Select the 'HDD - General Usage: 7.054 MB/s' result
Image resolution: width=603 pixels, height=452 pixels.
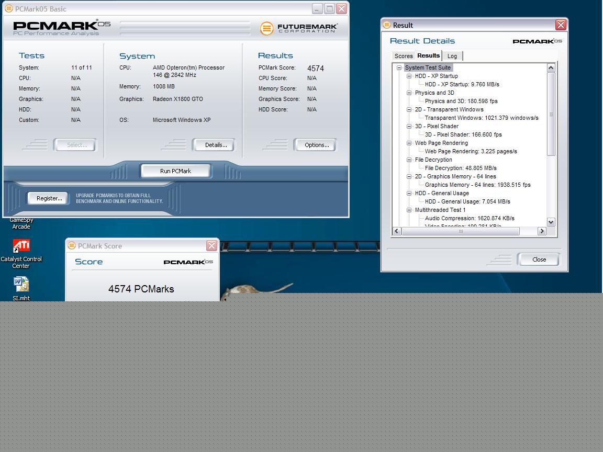click(x=467, y=201)
